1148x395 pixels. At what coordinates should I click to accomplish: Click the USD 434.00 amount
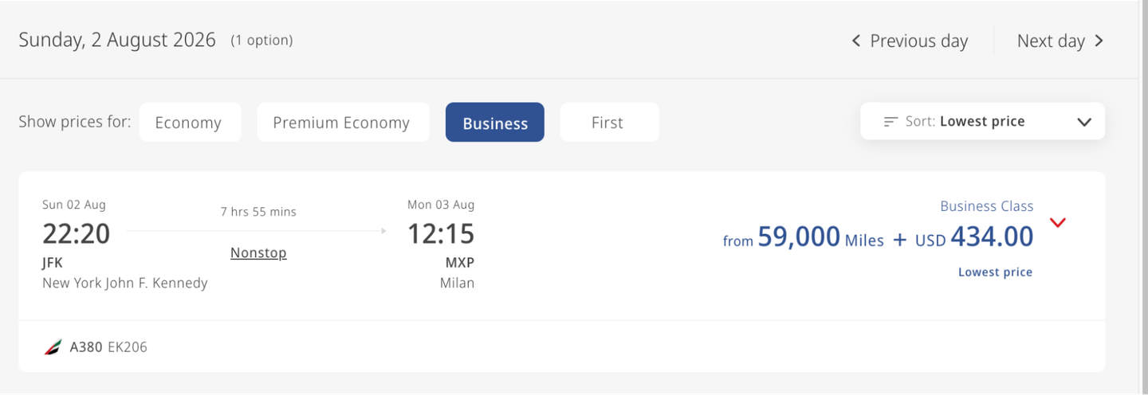[974, 237]
